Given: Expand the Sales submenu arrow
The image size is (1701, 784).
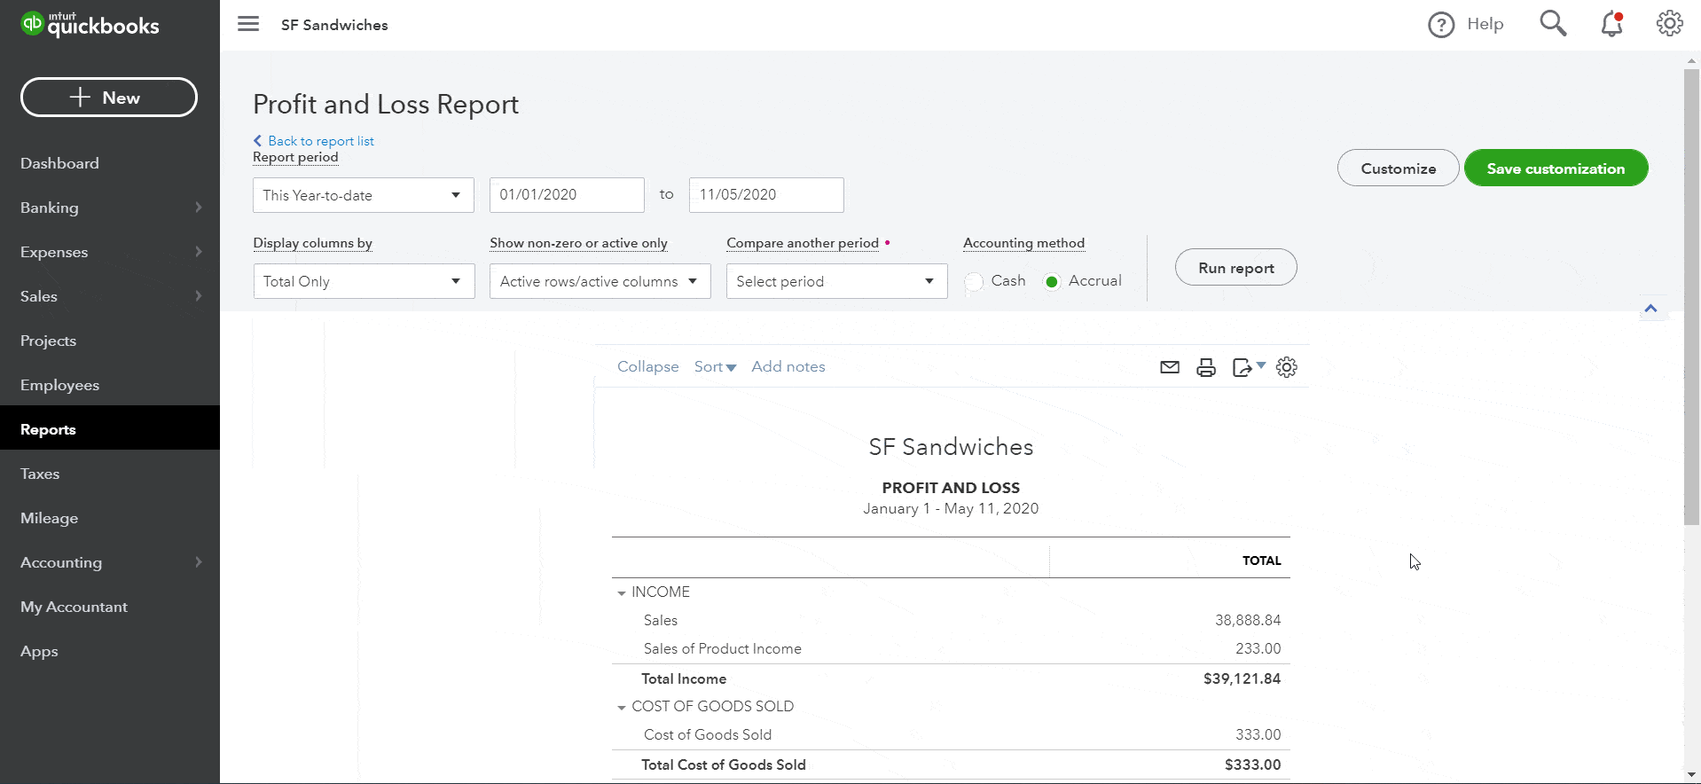Looking at the screenshot, I should 199,296.
